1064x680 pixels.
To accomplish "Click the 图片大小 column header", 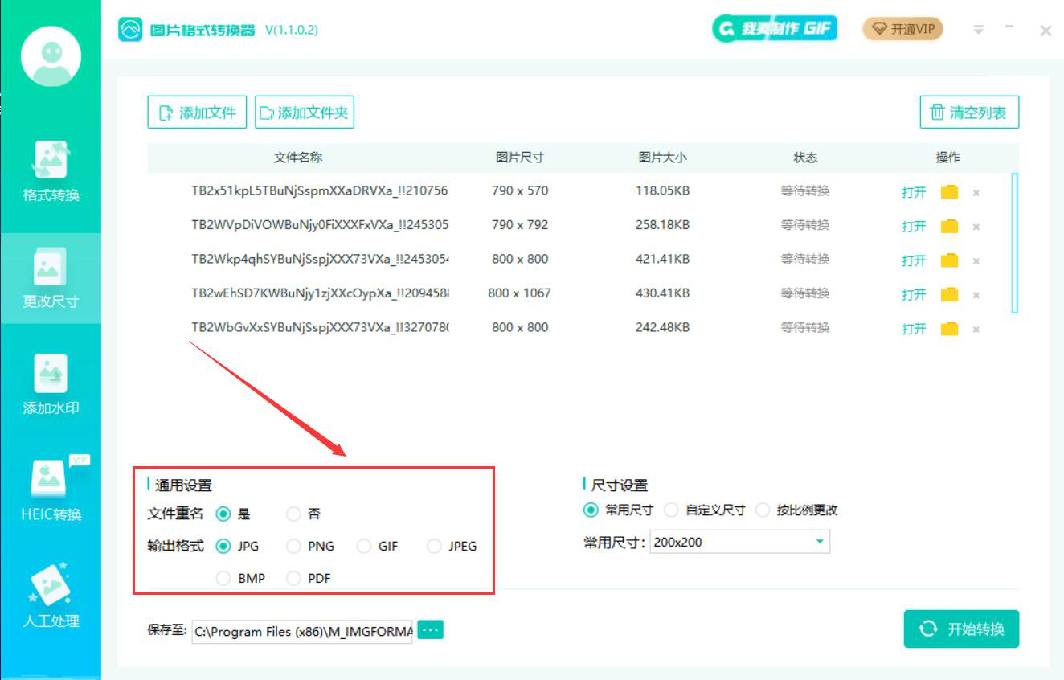I will pos(663,158).
